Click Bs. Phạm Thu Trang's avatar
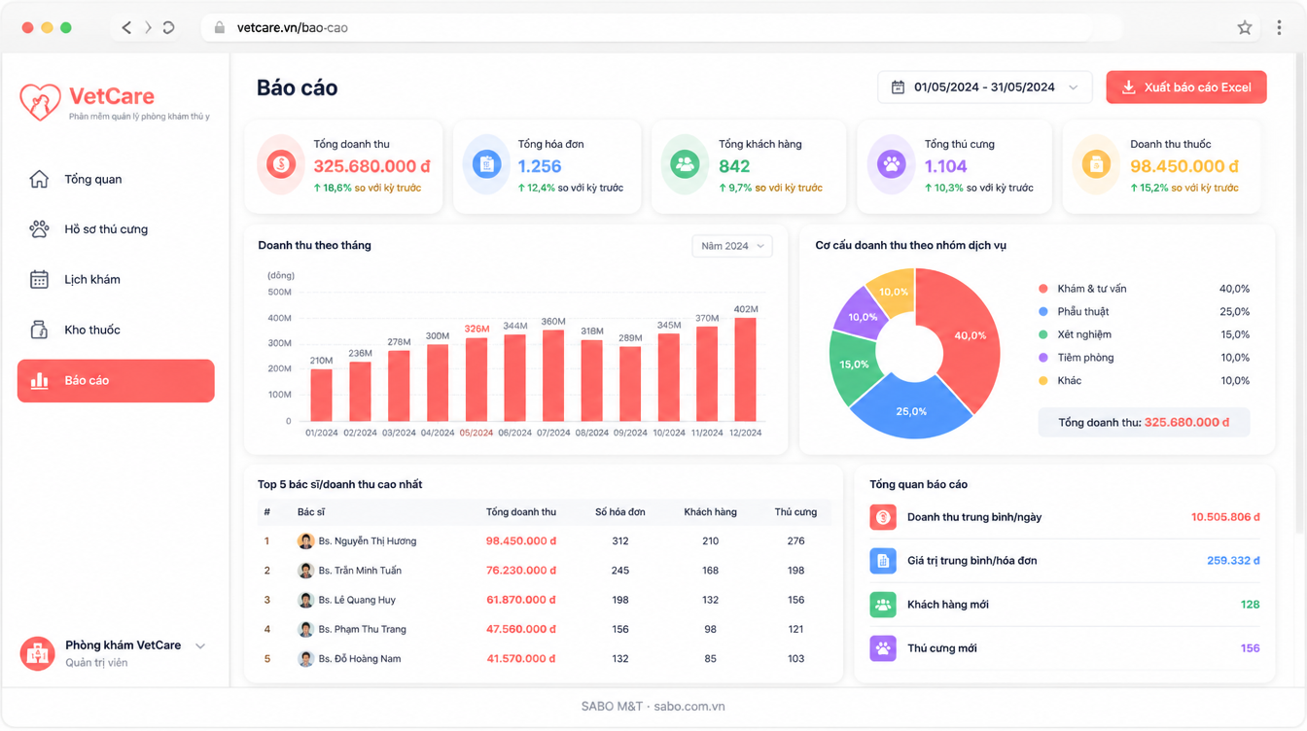Image resolution: width=1307 pixels, height=731 pixels. (305, 629)
